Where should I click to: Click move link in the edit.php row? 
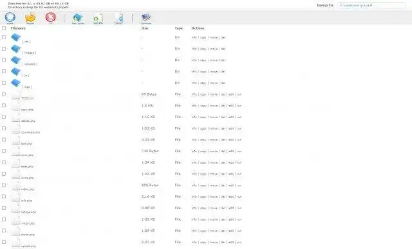(x=214, y=140)
